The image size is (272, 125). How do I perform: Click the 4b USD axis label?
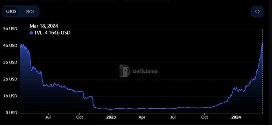(10, 46)
